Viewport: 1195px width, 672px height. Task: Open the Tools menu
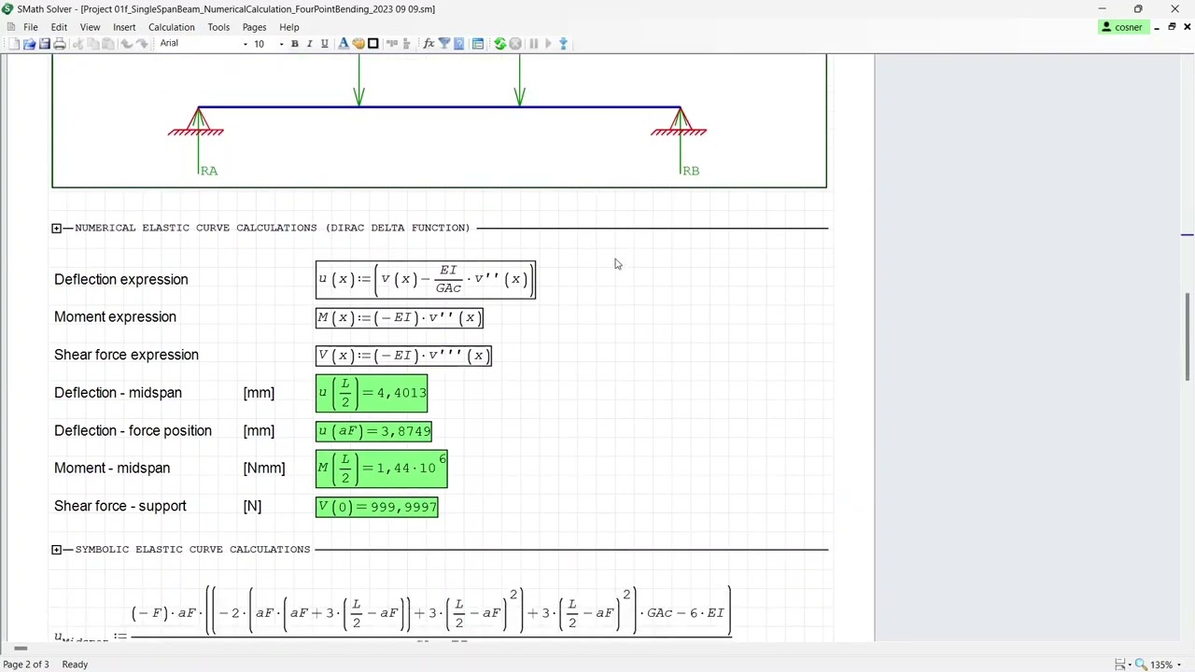218,27
